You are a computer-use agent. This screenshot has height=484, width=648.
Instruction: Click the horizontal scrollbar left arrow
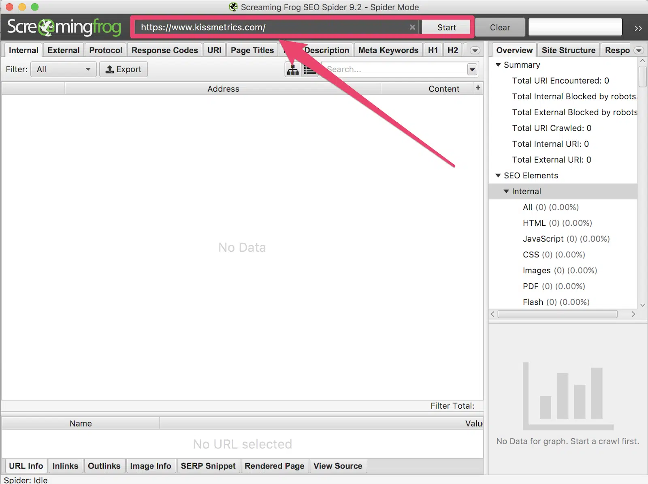pos(492,314)
